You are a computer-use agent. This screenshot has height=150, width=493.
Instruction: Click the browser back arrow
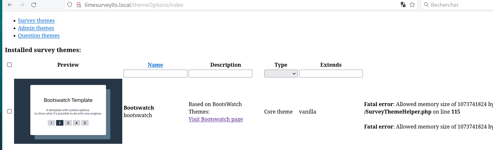[10, 5]
